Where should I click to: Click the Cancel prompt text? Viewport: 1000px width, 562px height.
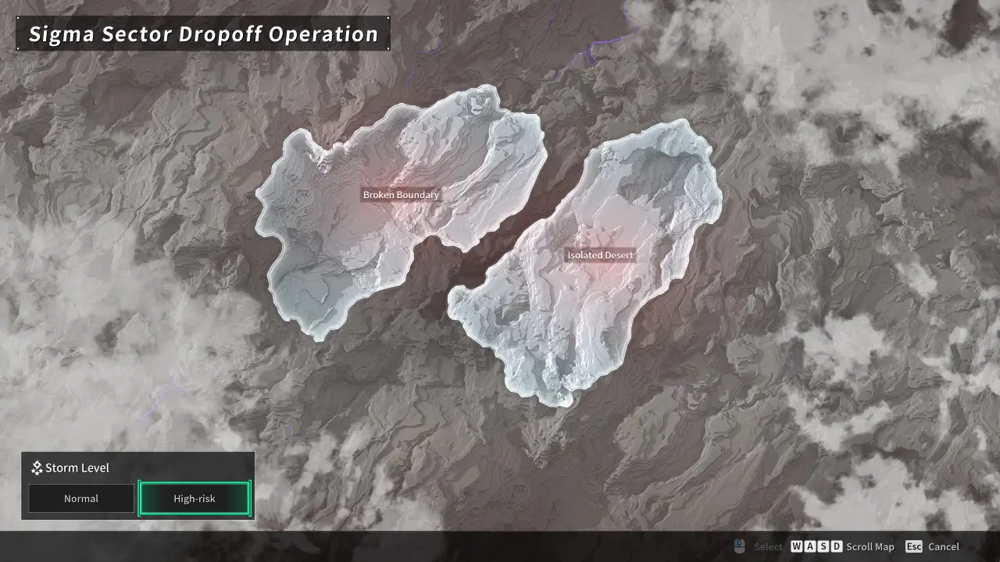pyautogui.click(x=944, y=546)
